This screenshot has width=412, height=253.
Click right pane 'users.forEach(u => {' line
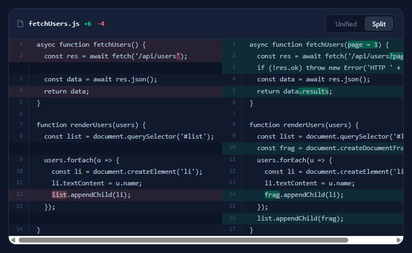[x=313, y=160]
